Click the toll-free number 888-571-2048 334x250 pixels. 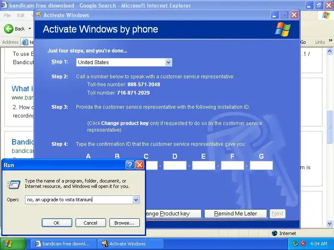(x=144, y=85)
